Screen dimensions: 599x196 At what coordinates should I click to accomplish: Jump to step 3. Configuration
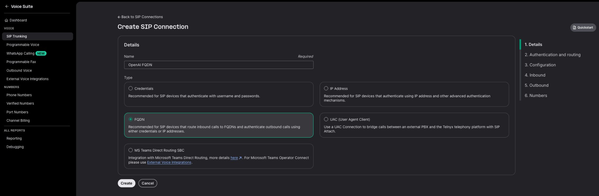tap(540, 65)
